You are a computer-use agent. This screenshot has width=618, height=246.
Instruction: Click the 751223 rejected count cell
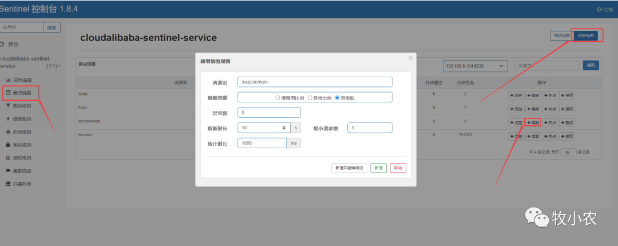click(465, 135)
